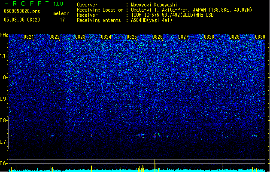Click the 0824 time marker
The width and height of the screenshot is (270, 172).
pos(106,37)
